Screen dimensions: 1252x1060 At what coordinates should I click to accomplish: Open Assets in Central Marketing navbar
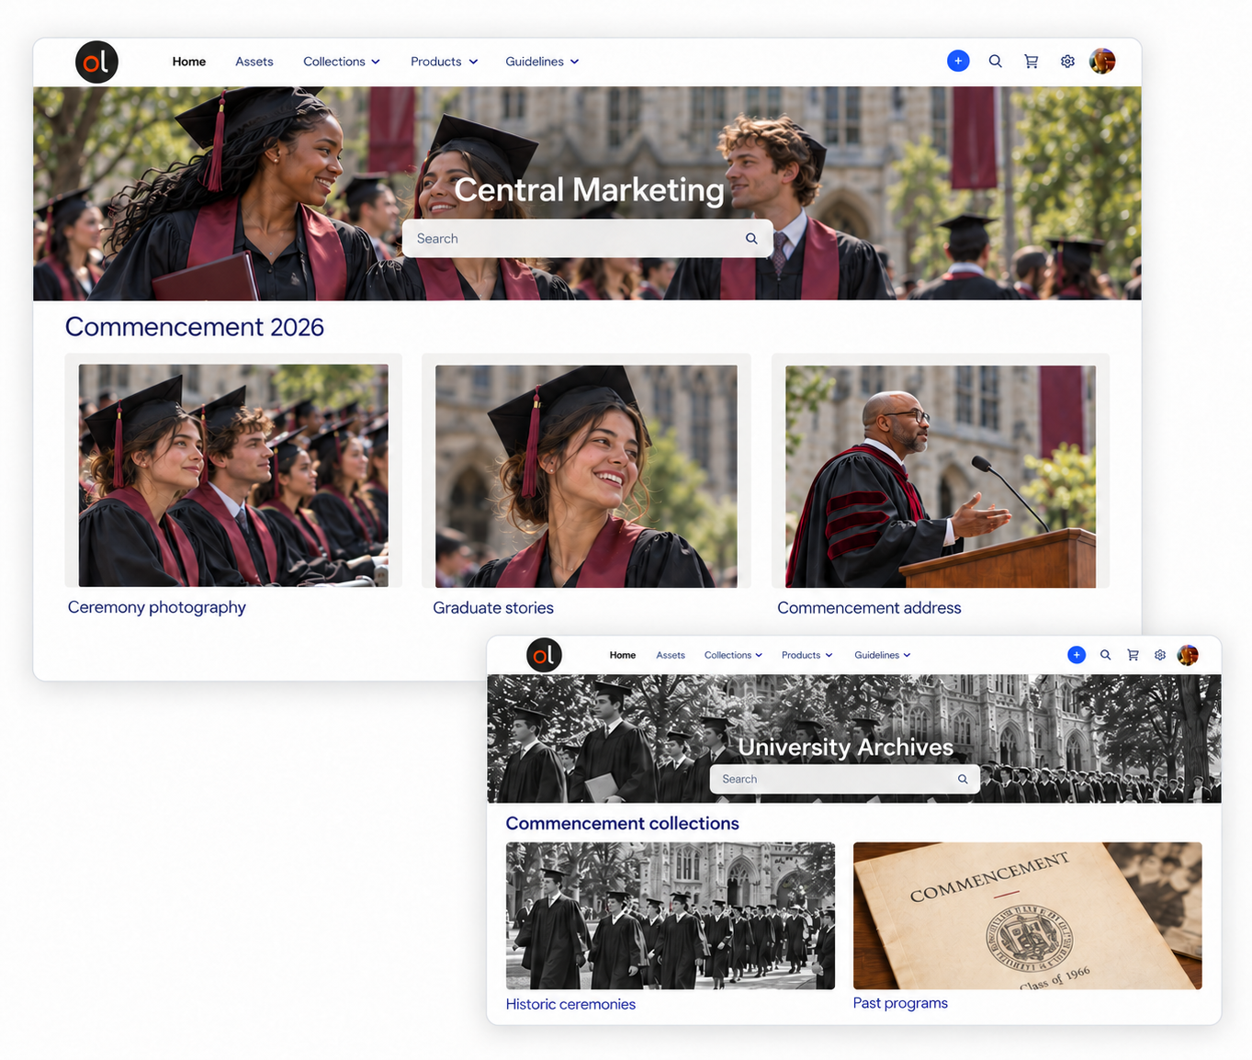tap(254, 62)
